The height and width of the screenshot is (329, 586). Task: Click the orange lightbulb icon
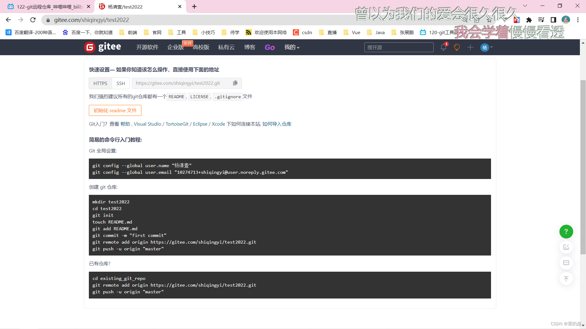point(457,47)
